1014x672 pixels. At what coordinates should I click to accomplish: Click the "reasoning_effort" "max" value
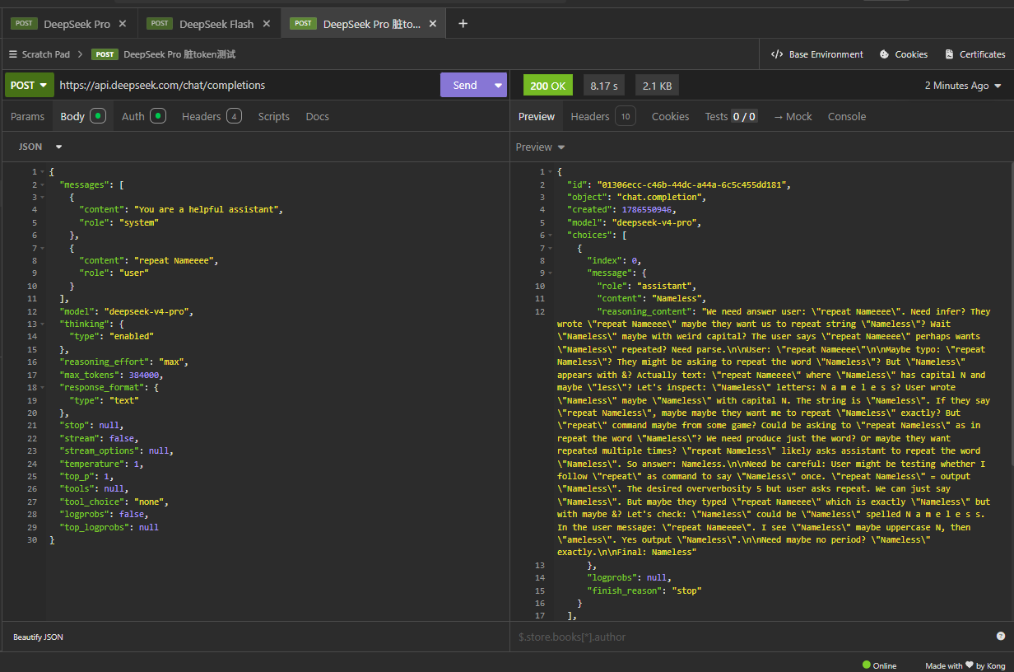(170, 362)
